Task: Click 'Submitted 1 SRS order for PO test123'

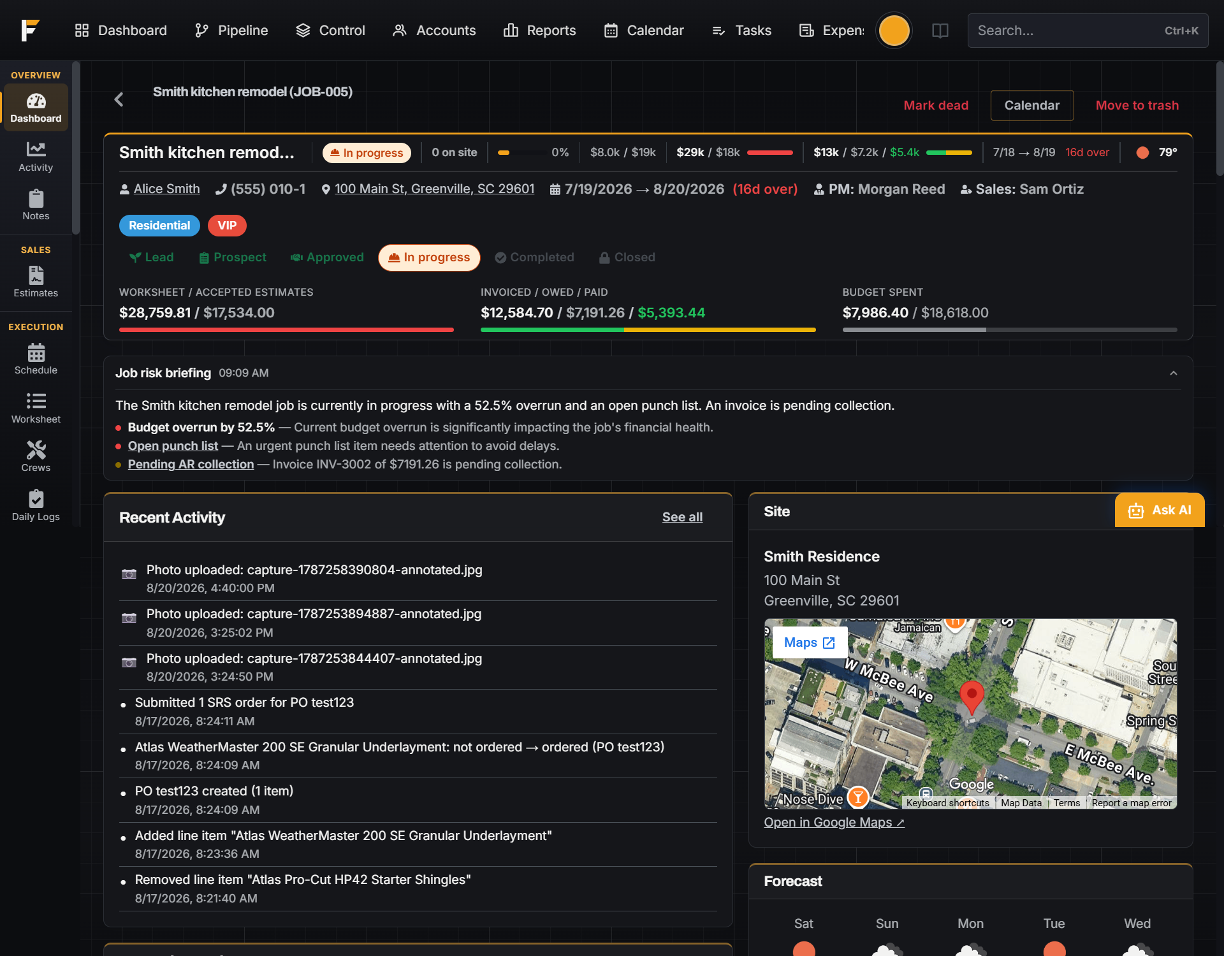Action: click(244, 702)
